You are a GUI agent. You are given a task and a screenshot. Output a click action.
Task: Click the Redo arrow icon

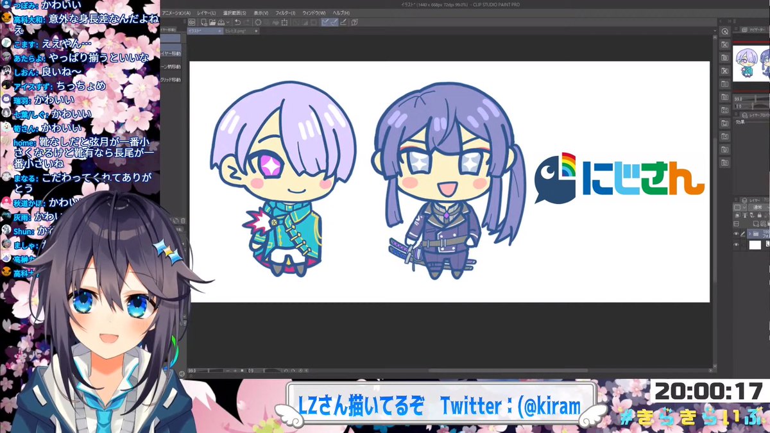point(247,22)
